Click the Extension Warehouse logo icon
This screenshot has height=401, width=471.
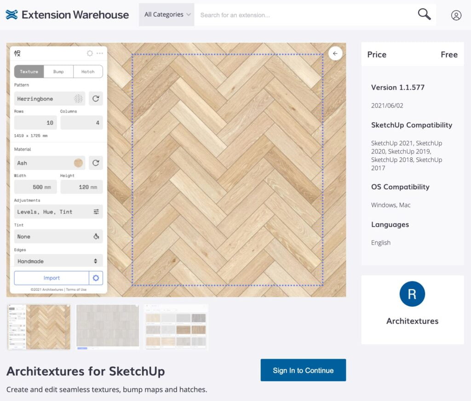tap(11, 14)
